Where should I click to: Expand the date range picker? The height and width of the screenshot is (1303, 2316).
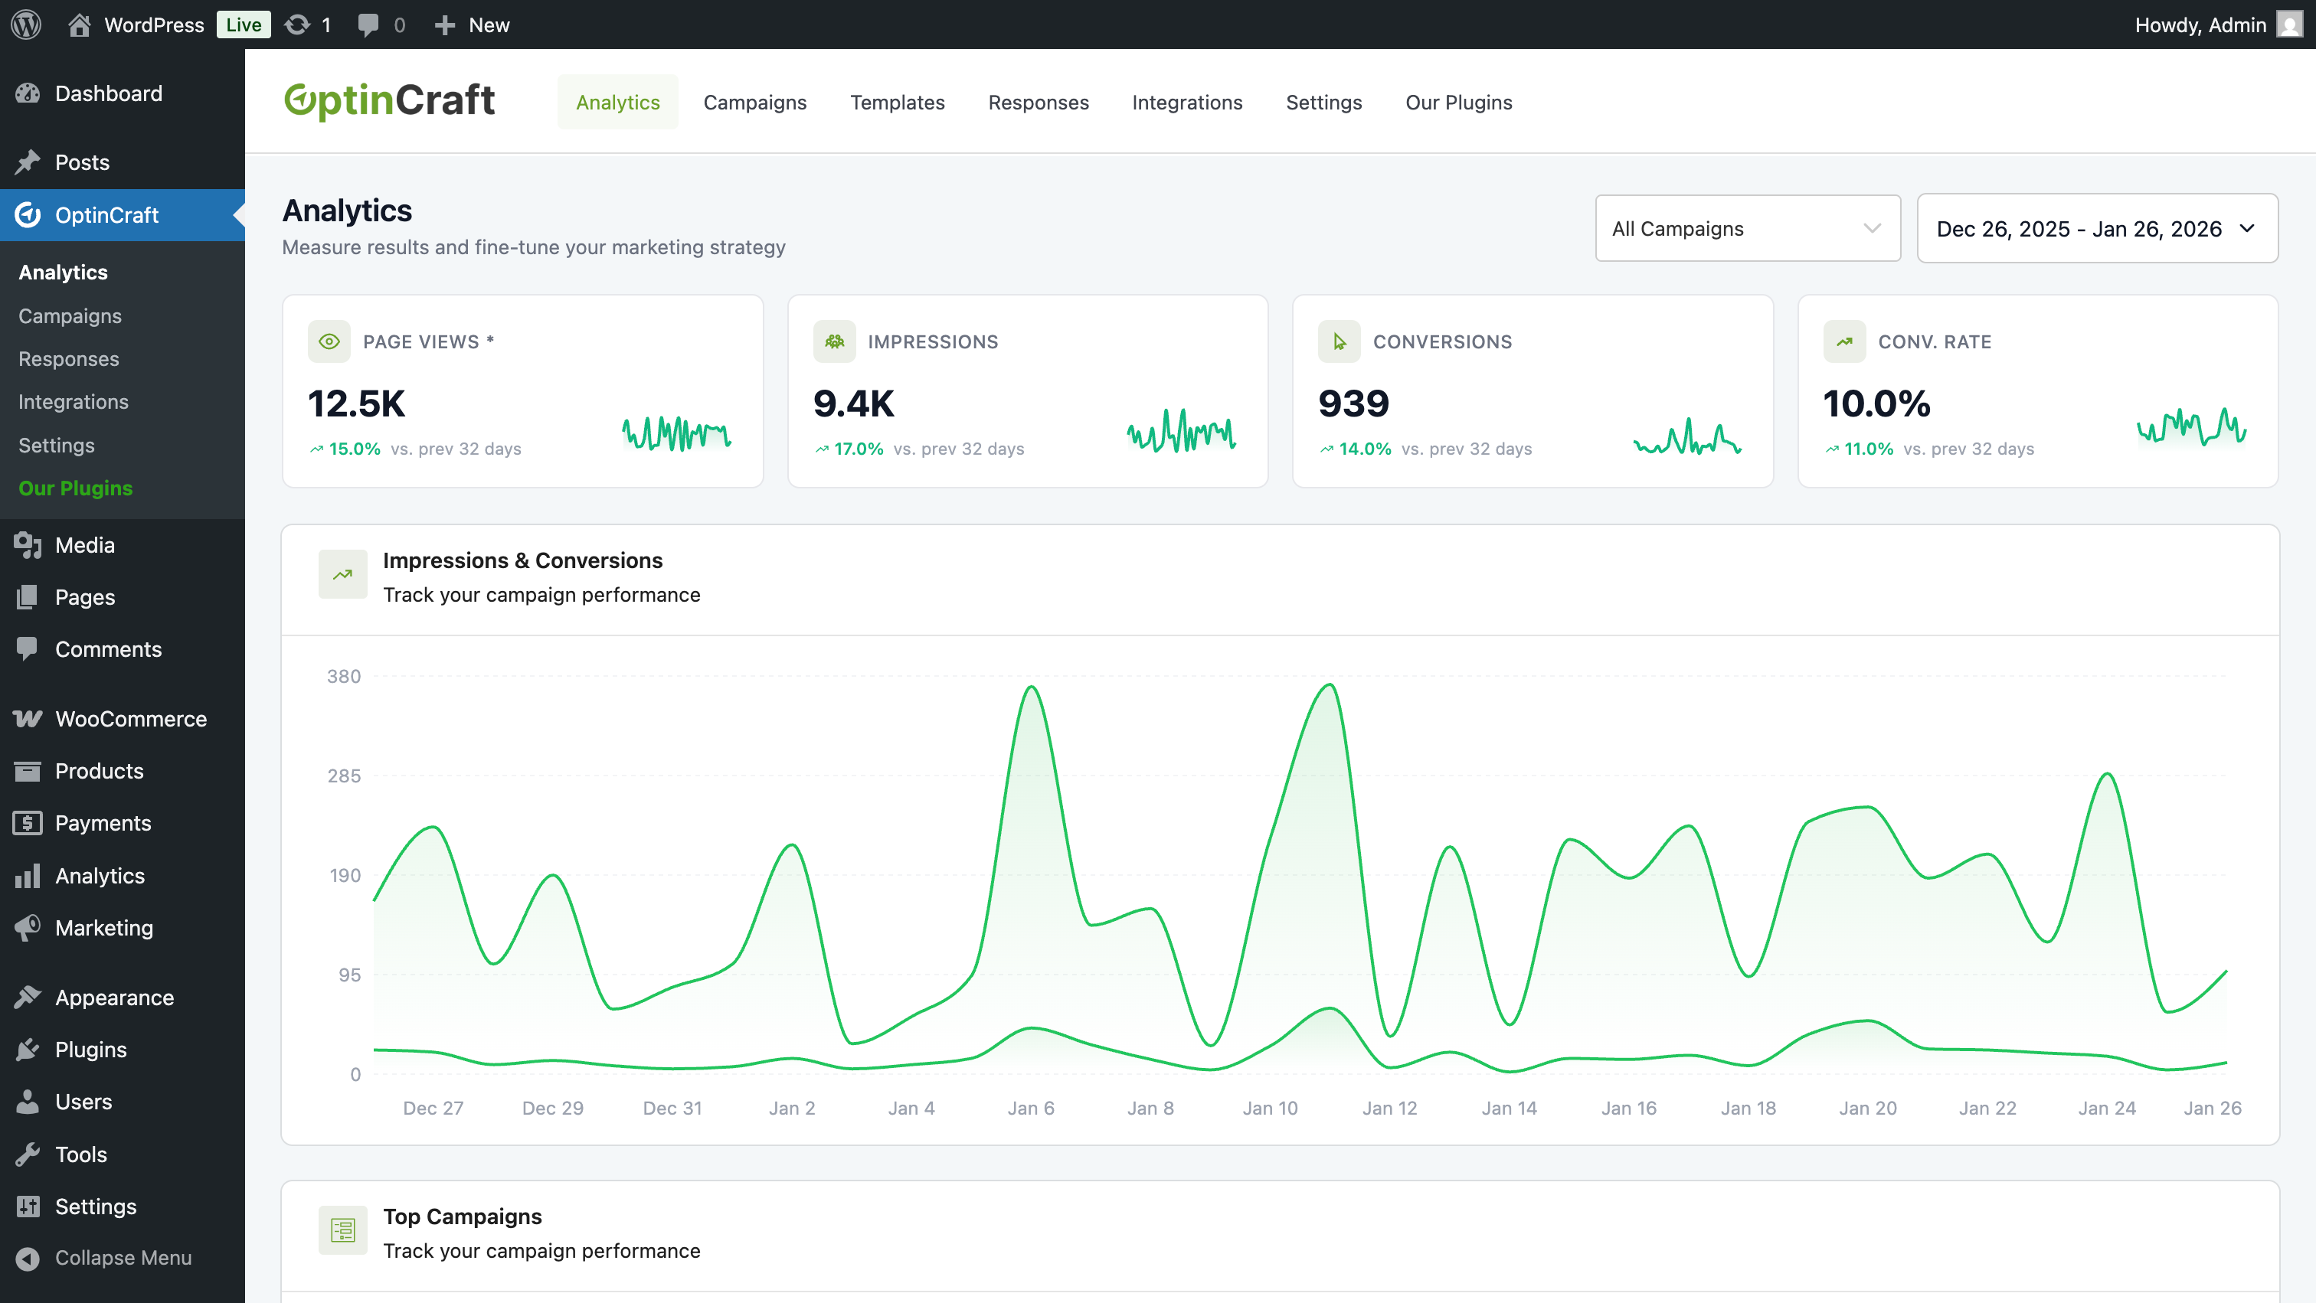pyautogui.click(x=2097, y=228)
